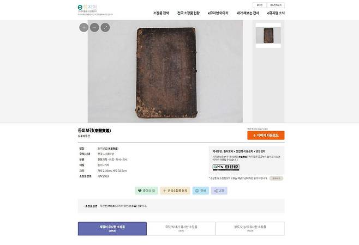Switch to the 용도/기능이 유사한 소장품 tab

[x=250, y=229]
